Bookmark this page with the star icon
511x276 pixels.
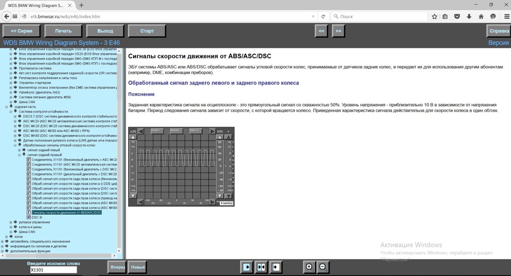[x=434, y=16]
